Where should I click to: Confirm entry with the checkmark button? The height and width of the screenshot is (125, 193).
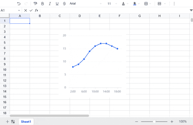point(31,10)
